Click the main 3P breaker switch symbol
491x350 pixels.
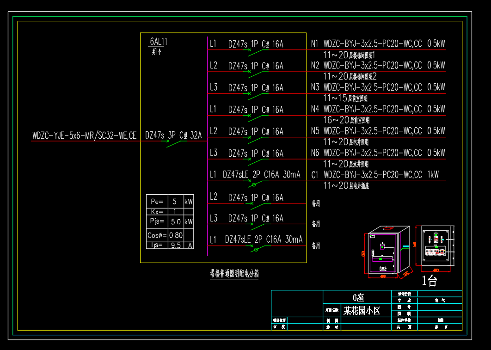tap(175, 143)
